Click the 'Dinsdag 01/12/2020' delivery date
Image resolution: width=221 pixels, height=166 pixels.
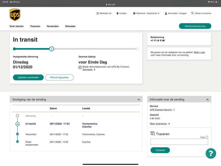[x=23, y=65]
